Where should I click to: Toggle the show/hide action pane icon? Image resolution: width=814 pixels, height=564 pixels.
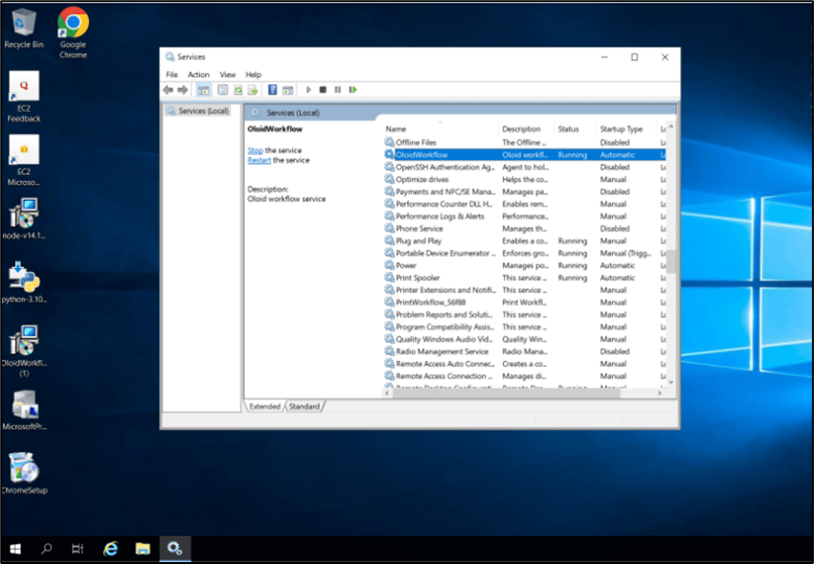tap(287, 90)
